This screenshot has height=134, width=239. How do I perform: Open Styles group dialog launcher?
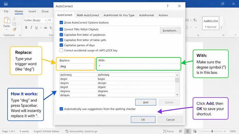tap(223, 35)
